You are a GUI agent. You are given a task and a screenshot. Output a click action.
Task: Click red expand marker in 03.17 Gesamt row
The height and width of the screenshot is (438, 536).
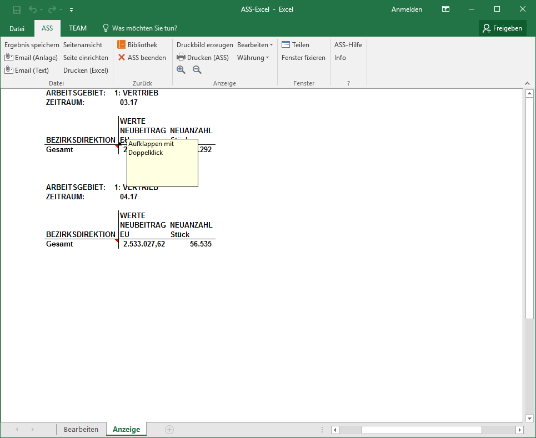[117, 147]
